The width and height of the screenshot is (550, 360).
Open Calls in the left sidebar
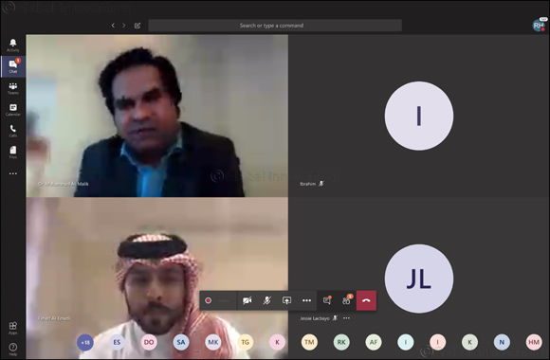(13, 131)
